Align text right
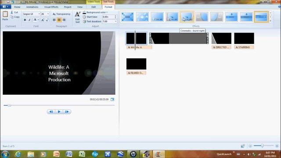Screen dimensions: 281x158 64,20
